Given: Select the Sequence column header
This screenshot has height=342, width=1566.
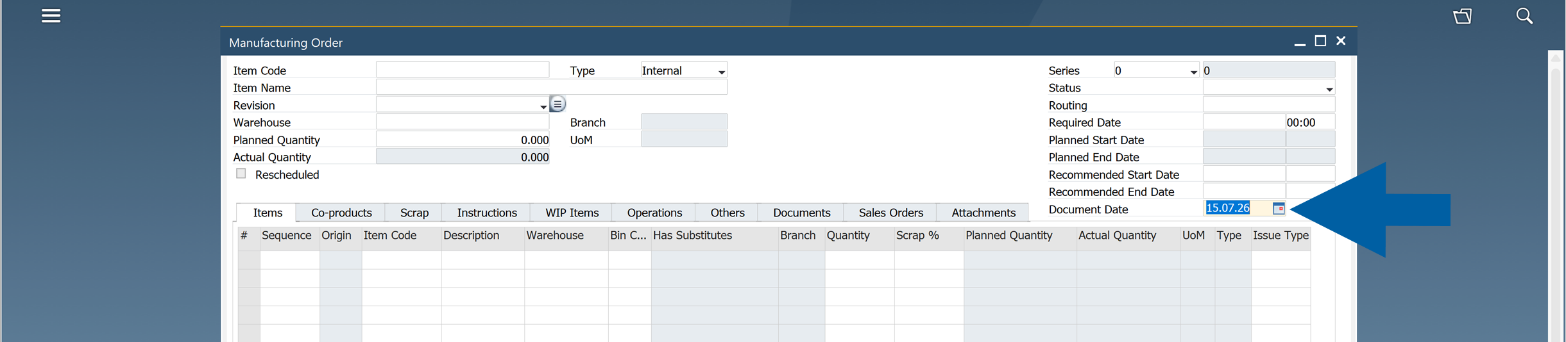Looking at the screenshot, I should click(x=289, y=236).
